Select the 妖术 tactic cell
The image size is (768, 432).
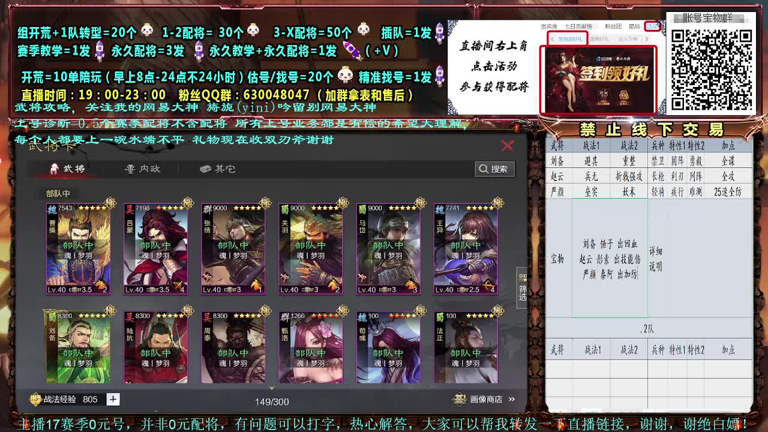(629, 192)
